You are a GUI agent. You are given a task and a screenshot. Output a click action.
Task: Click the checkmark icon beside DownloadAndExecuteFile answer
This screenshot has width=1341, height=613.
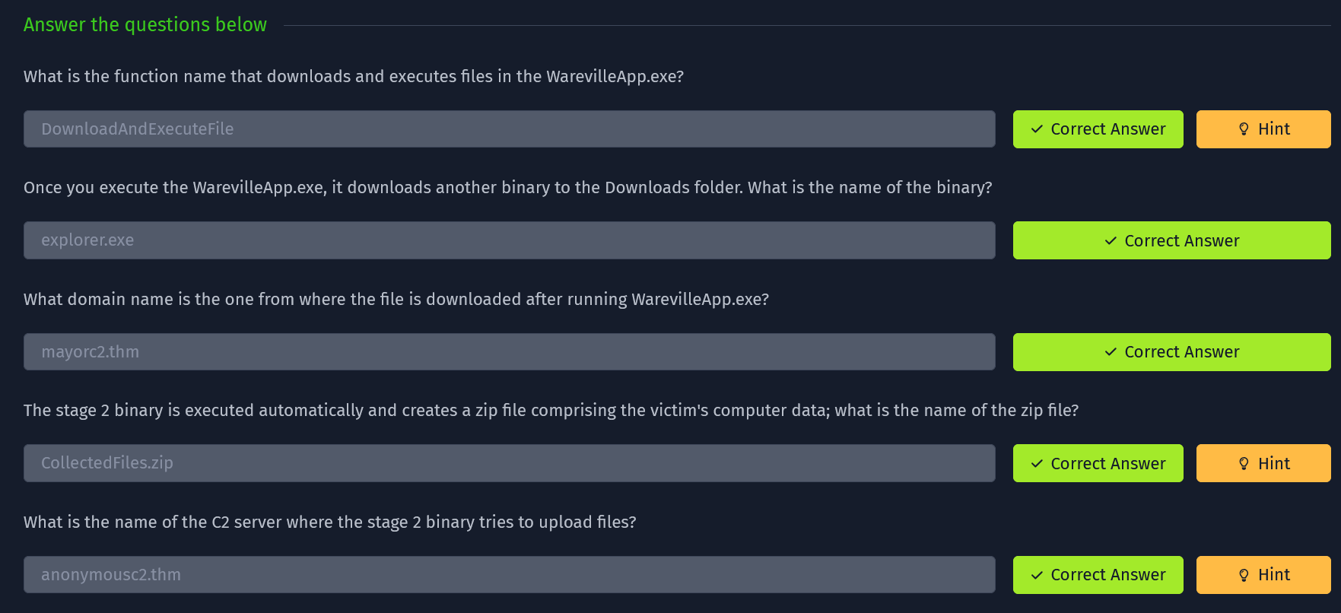pyautogui.click(x=1037, y=129)
